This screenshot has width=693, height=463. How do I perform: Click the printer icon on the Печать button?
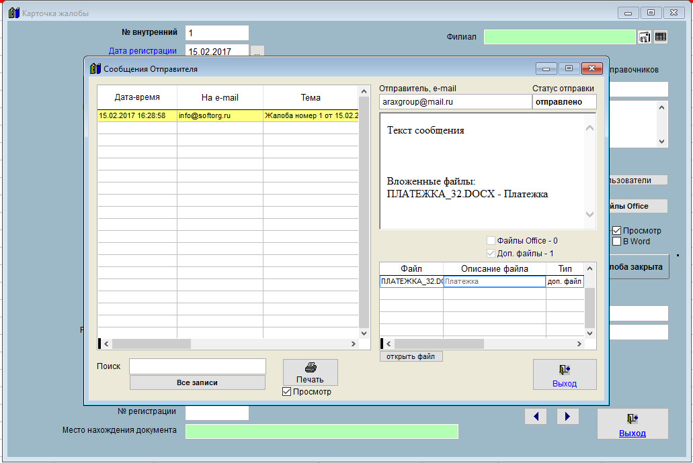[310, 367]
